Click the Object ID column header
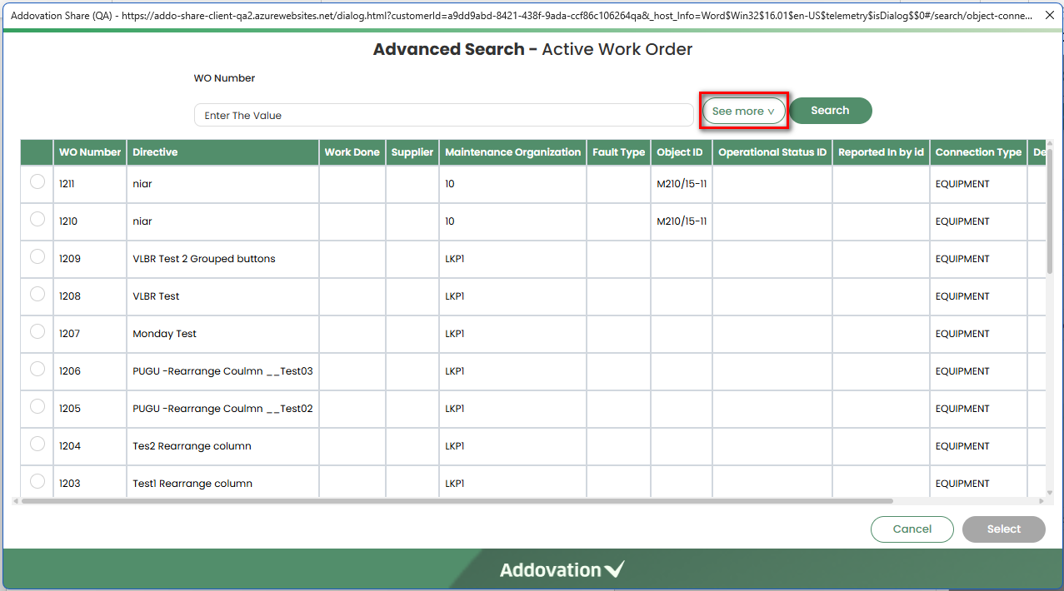 point(679,152)
